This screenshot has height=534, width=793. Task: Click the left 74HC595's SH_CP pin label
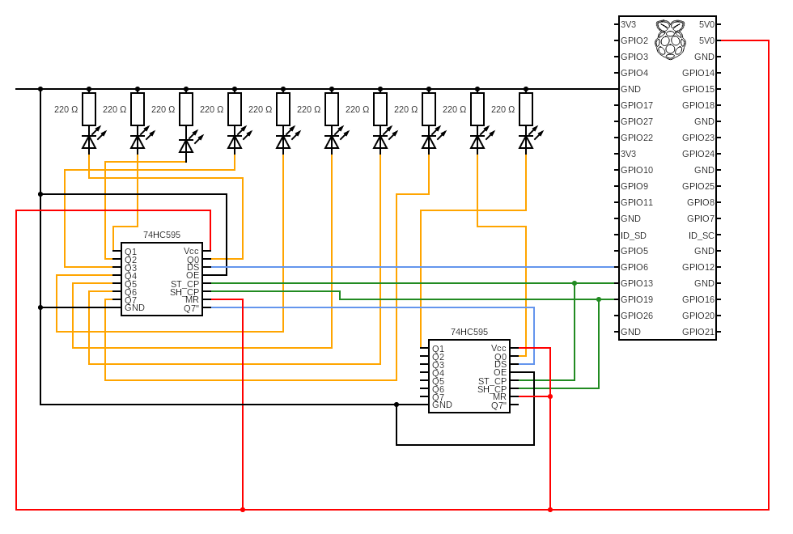[184, 292]
